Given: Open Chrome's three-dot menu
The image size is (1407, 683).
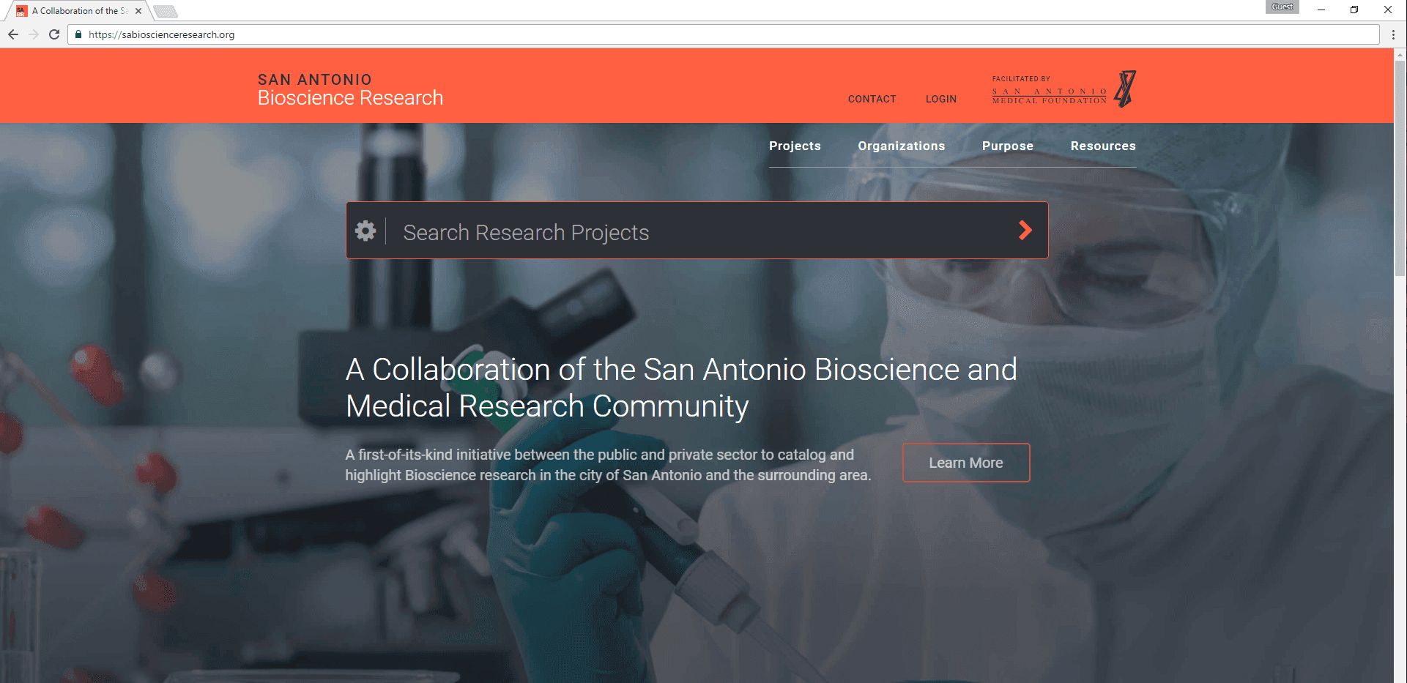Looking at the screenshot, I should click(1393, 34).
